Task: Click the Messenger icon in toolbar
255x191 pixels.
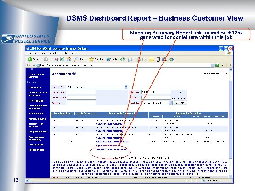Action: [171, 59]
